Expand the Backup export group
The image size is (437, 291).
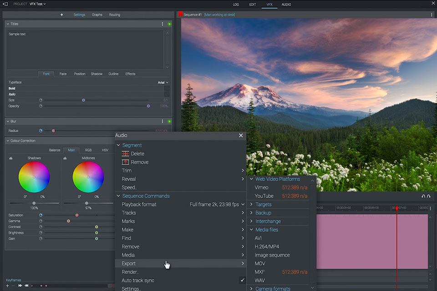pyautogui.click(x=251, y=212)
